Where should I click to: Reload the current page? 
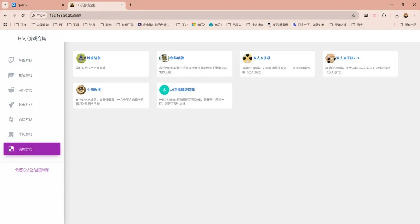point(23,16)
